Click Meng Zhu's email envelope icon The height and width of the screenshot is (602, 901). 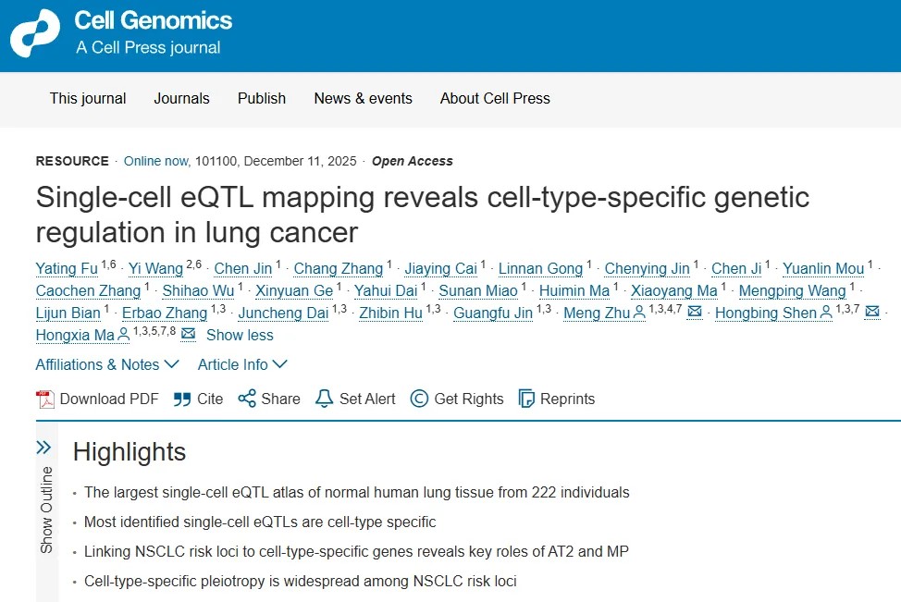click(695, 313)
